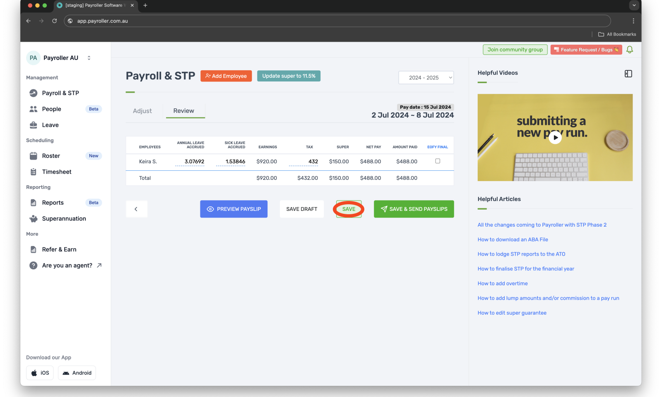Screen dimensions: 662x397
Task: Click the browser back arrow
Action: pyautogui.click(x=29, y=21)
